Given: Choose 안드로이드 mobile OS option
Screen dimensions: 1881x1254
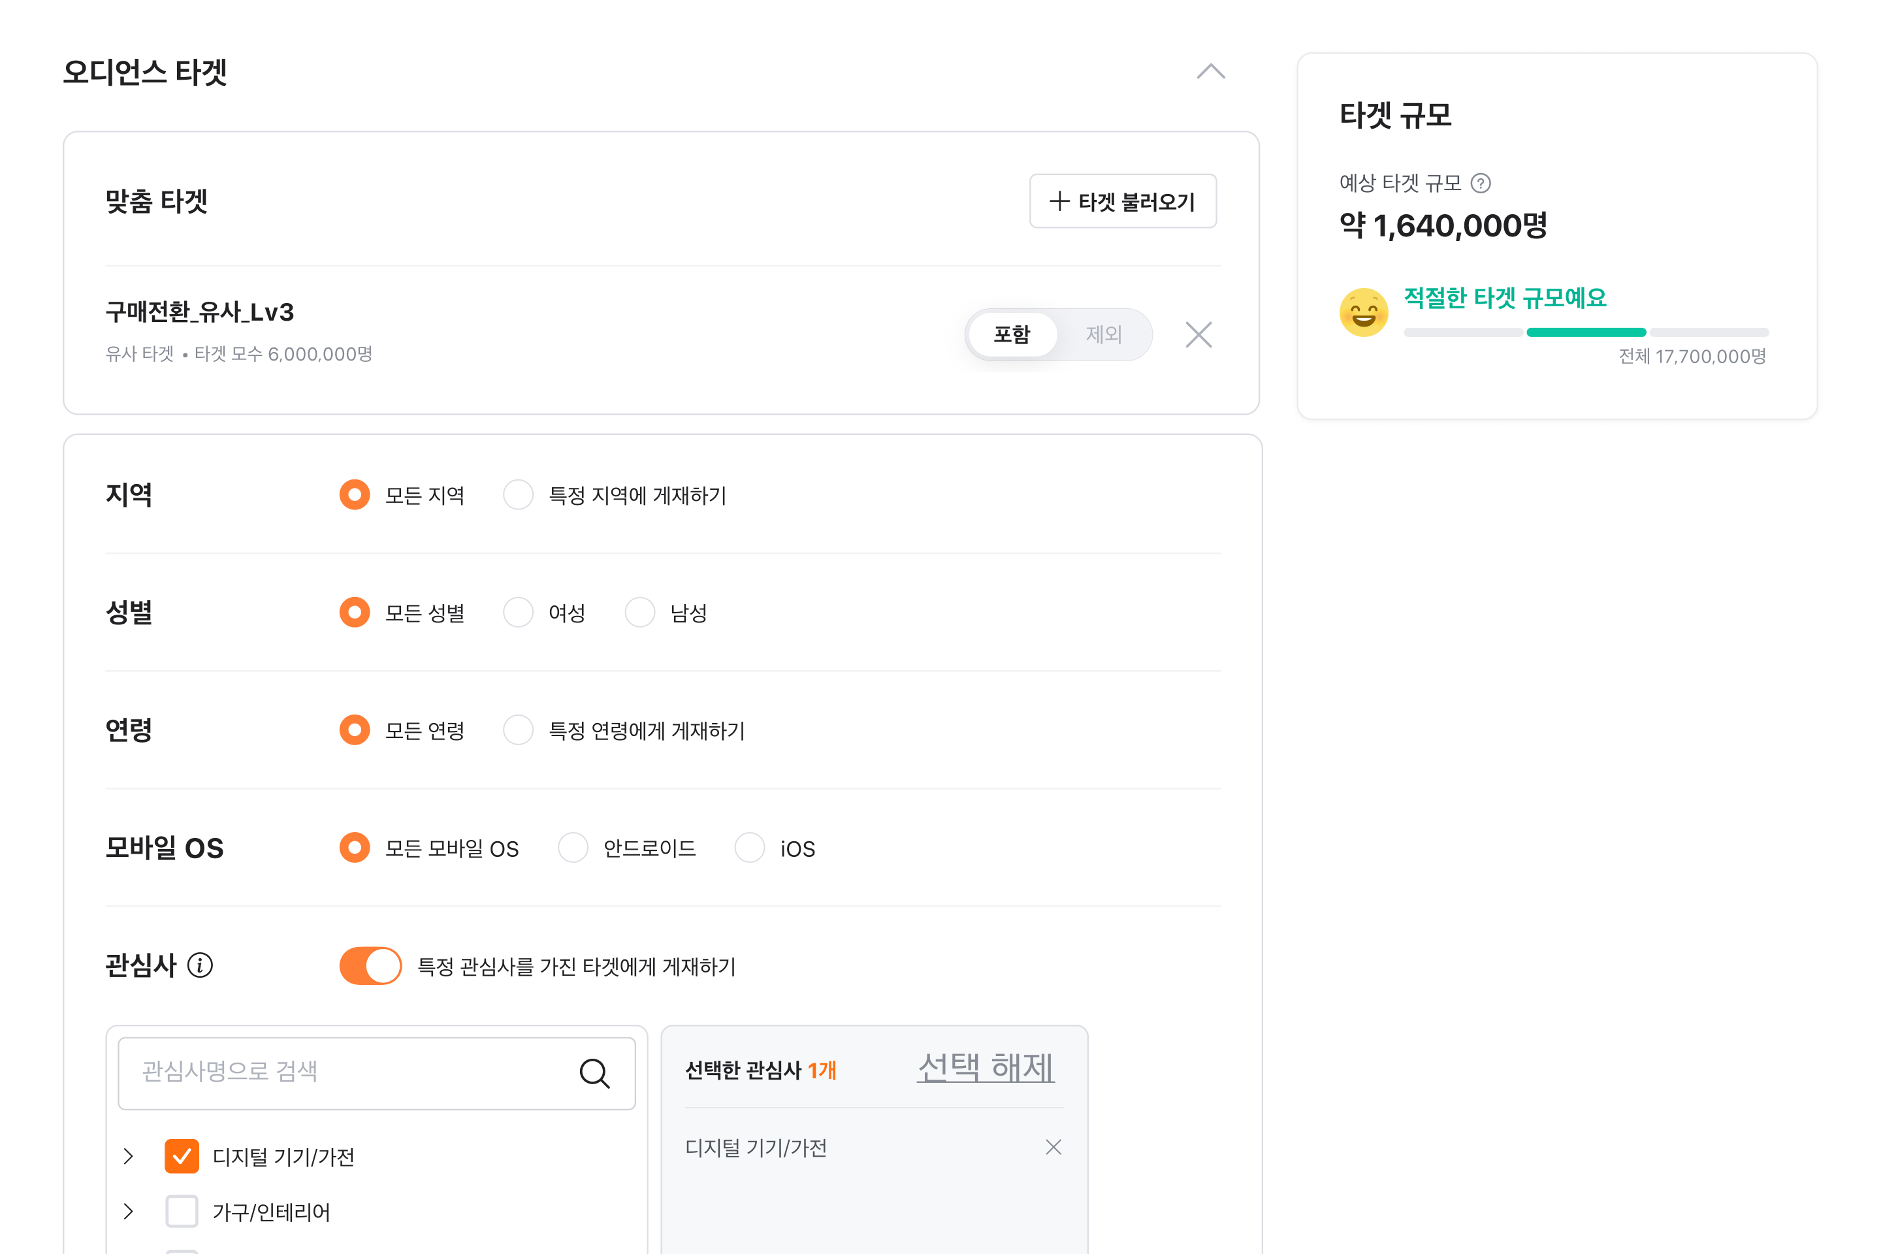Looking at the screenshot, I should [x=573, y=847].
